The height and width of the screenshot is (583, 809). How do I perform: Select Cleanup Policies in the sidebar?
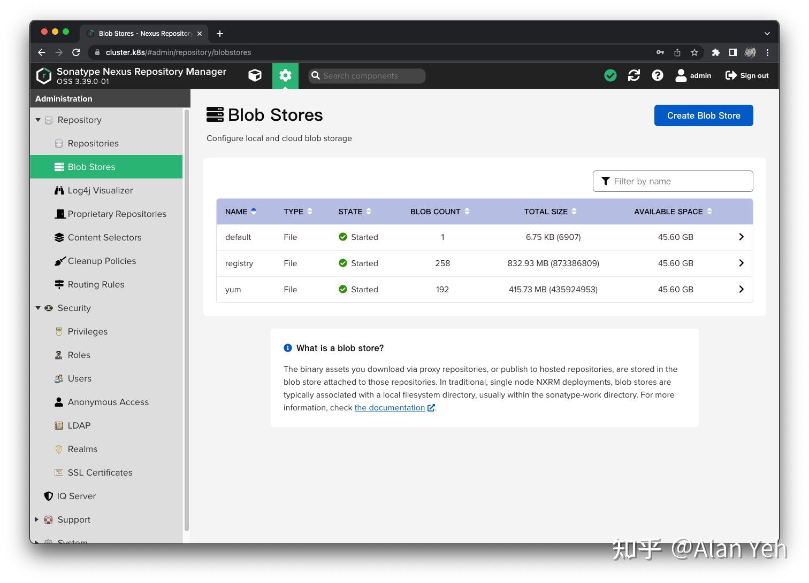point(102,261)
